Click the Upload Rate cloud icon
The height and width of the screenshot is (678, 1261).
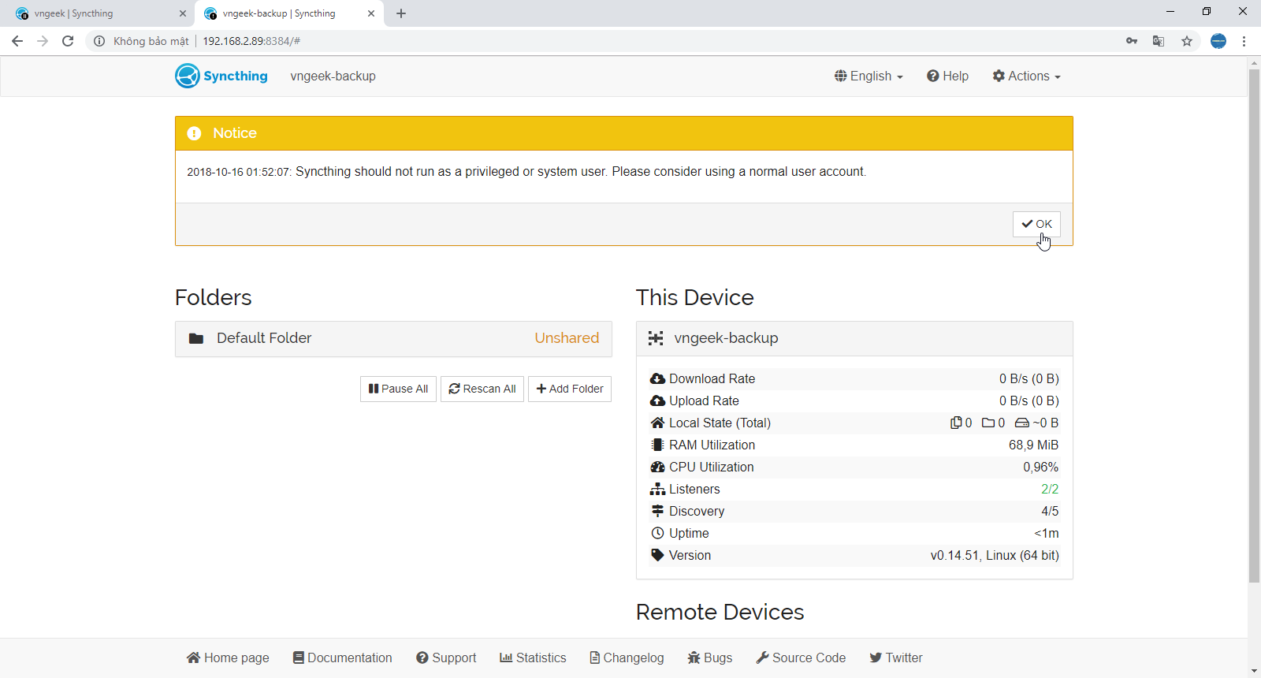tap(657, 400)
